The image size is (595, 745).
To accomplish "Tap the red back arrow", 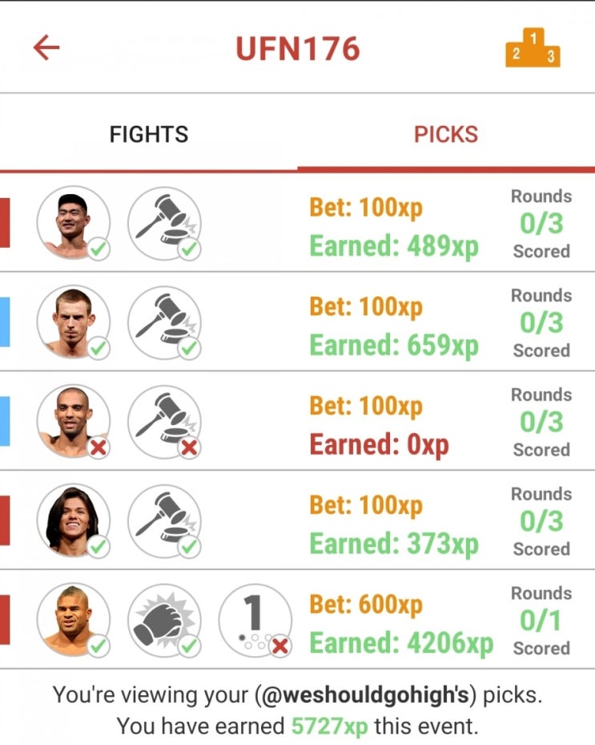I will pos(46,47).
